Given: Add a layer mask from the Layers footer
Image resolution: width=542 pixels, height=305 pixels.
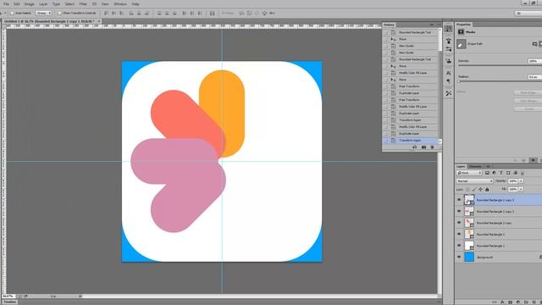Looking at the screenshot, I should (x=510, y=302).
